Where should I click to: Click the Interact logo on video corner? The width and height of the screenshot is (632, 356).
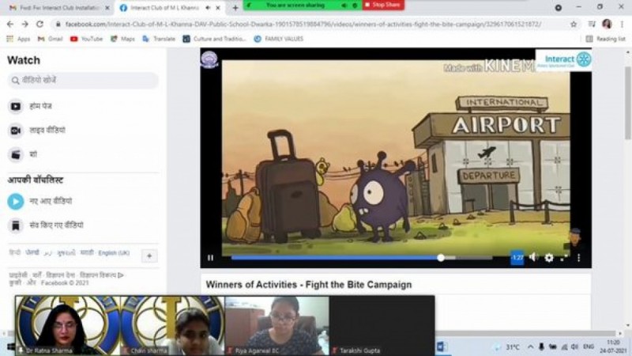tap(563, 60)
